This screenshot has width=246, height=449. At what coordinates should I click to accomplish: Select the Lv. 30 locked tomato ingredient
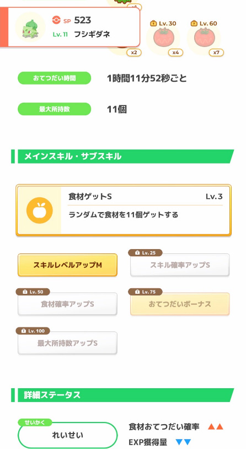(x=164, y=38)
